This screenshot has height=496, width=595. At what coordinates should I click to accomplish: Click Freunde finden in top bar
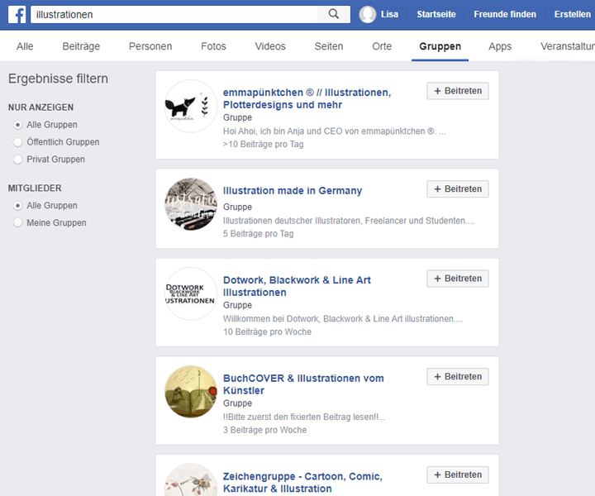coord(504,14)
